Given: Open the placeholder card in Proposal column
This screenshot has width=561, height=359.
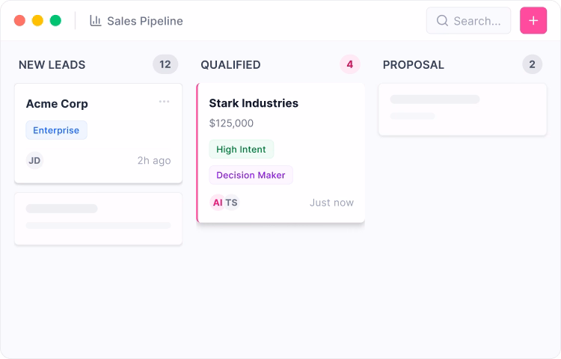Looking at the screenshot, I should [462, 109].
